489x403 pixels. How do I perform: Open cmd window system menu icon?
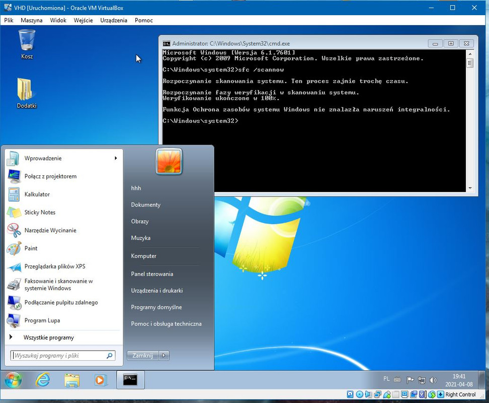pos(167,43)
